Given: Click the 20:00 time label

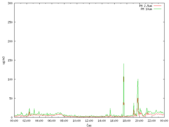Looking at the screenshot, I should point(139,121).
